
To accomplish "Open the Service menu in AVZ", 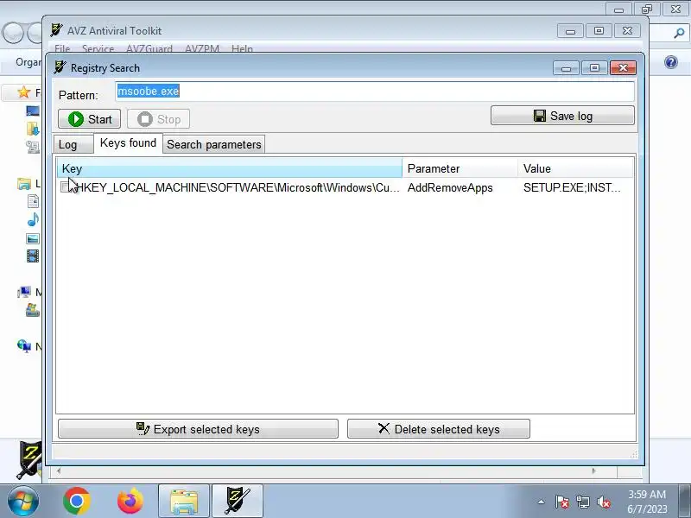I will pyautogui.click(x=98, y=48).
